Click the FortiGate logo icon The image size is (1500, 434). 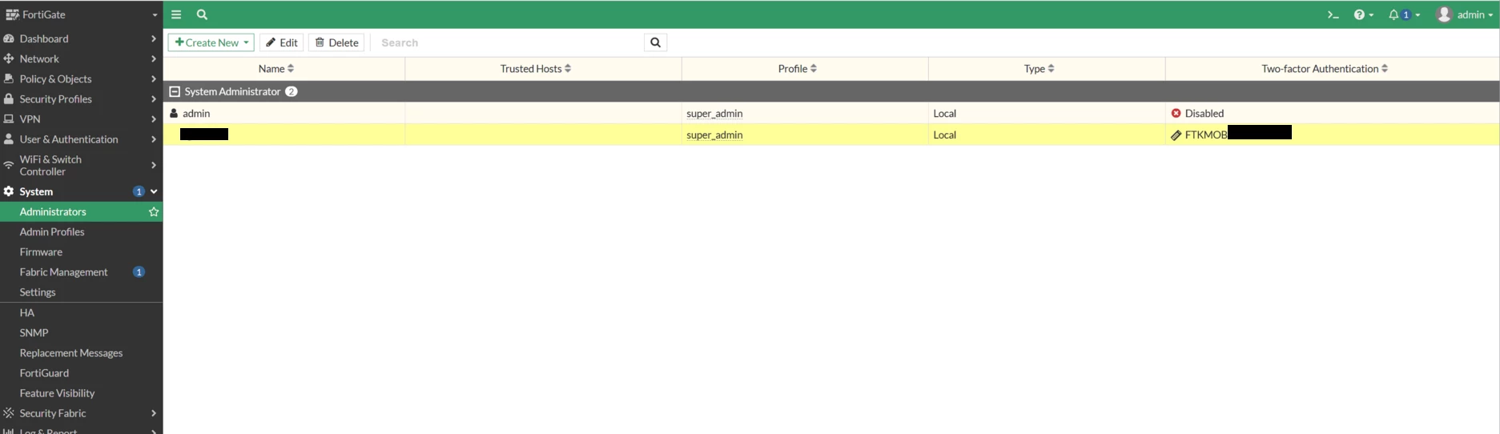[12, 14]
